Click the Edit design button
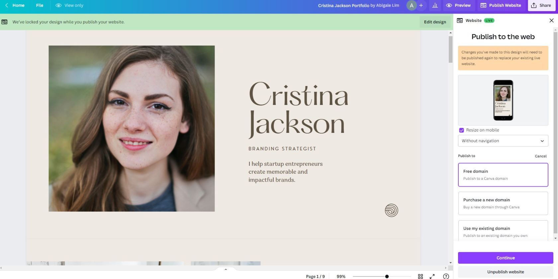Screen dimensions: 558x279 click(x=435, y=22)
